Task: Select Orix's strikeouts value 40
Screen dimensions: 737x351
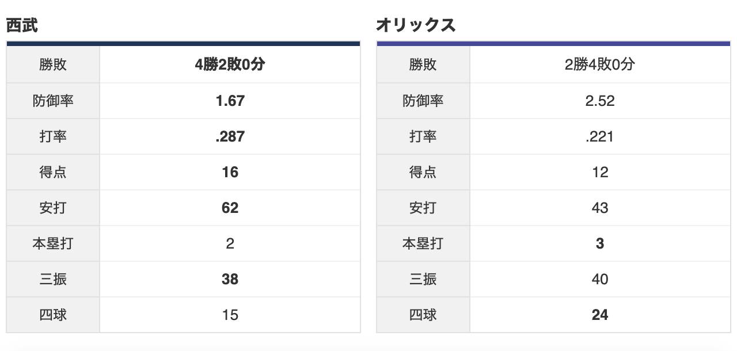Action: pos(599,279)
